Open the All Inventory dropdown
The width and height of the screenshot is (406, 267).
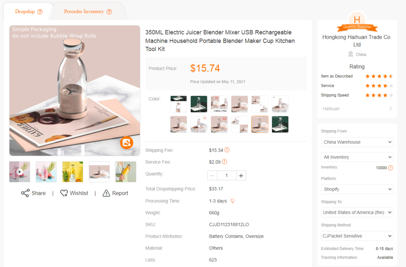(357, 157)
